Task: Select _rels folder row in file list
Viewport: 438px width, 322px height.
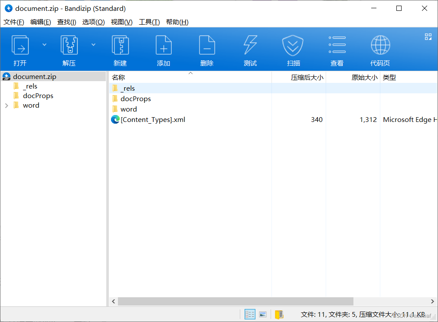Action: 273,89
